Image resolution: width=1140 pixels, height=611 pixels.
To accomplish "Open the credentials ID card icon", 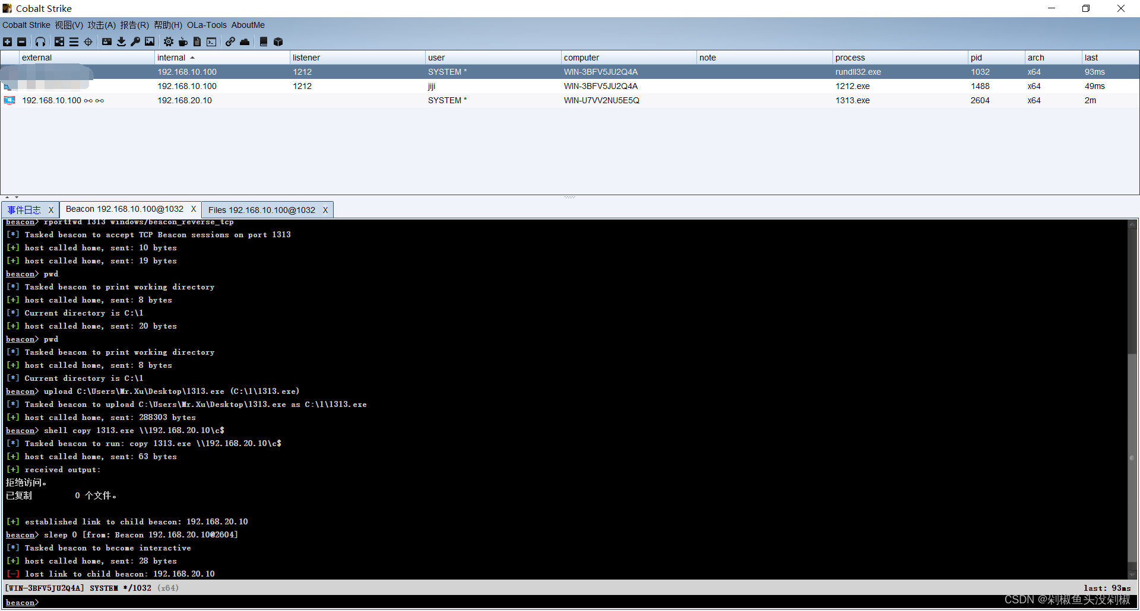I will coord(107,42).
